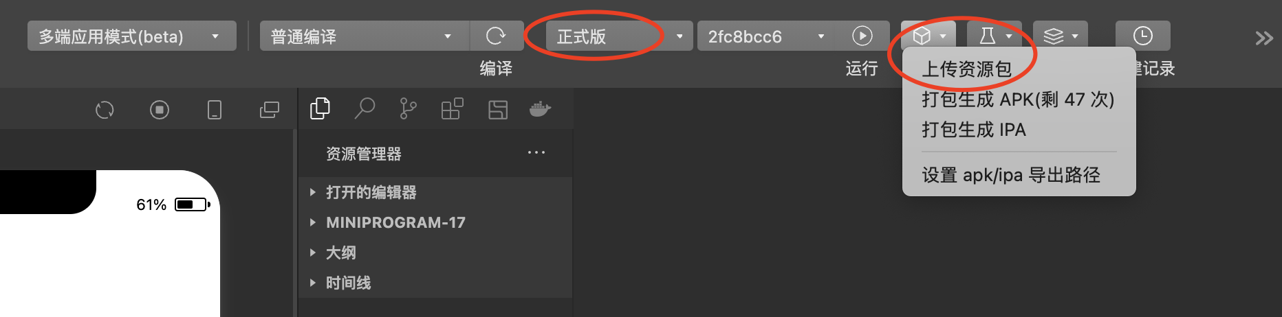Screen dimensions: 1282x317
Task: Toggle the phone device simulator icon
Action: click(215, 110)
